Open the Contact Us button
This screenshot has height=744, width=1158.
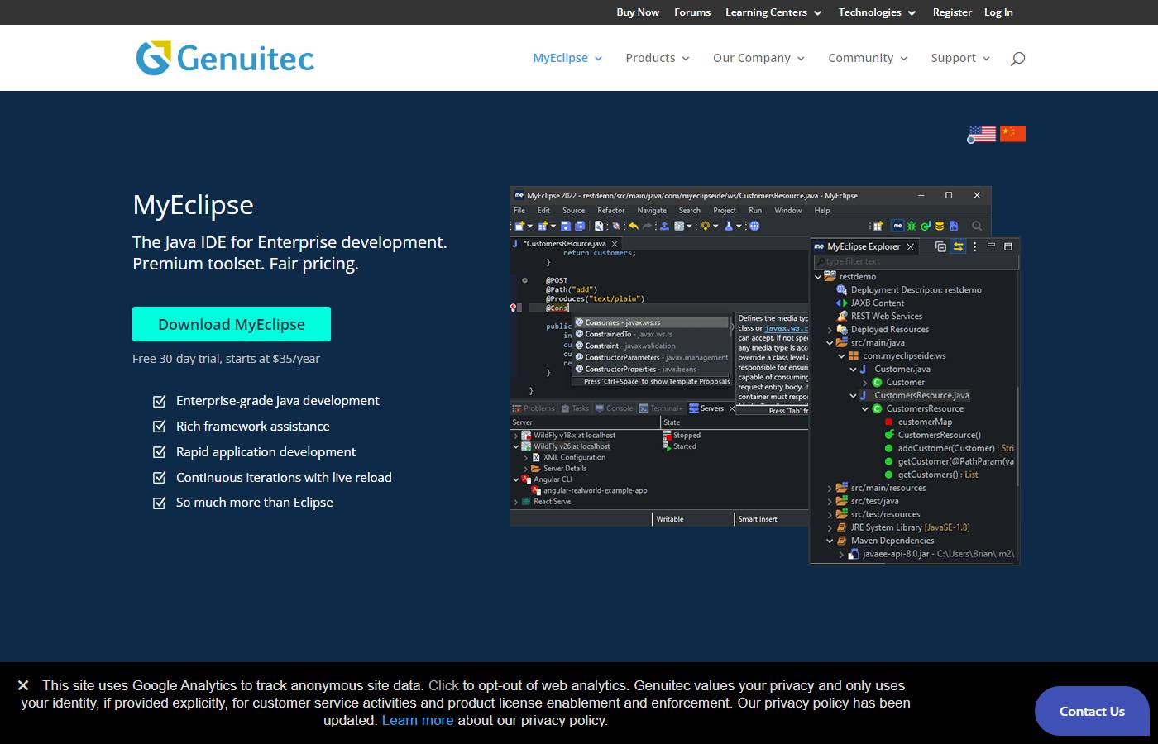click(x=1092, y=711)
